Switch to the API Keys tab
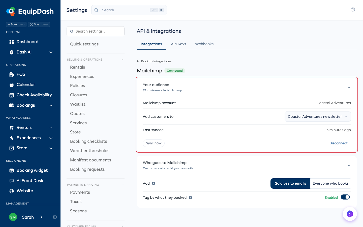Screen dimensions: 363x227 point(178,44)
